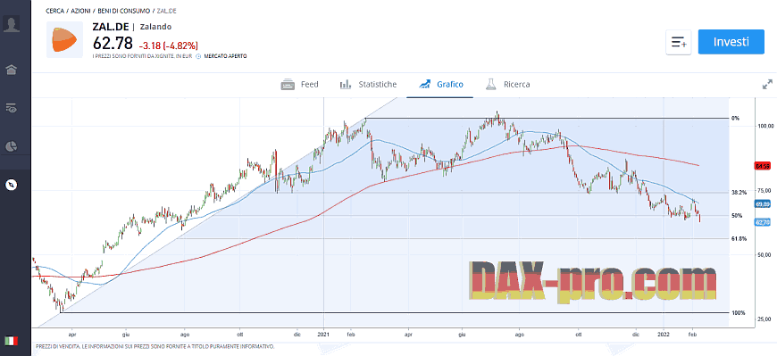Click the 0% Fibonacci level label
This screenshot has width=777, height=356.
click(x=735, y=118)
